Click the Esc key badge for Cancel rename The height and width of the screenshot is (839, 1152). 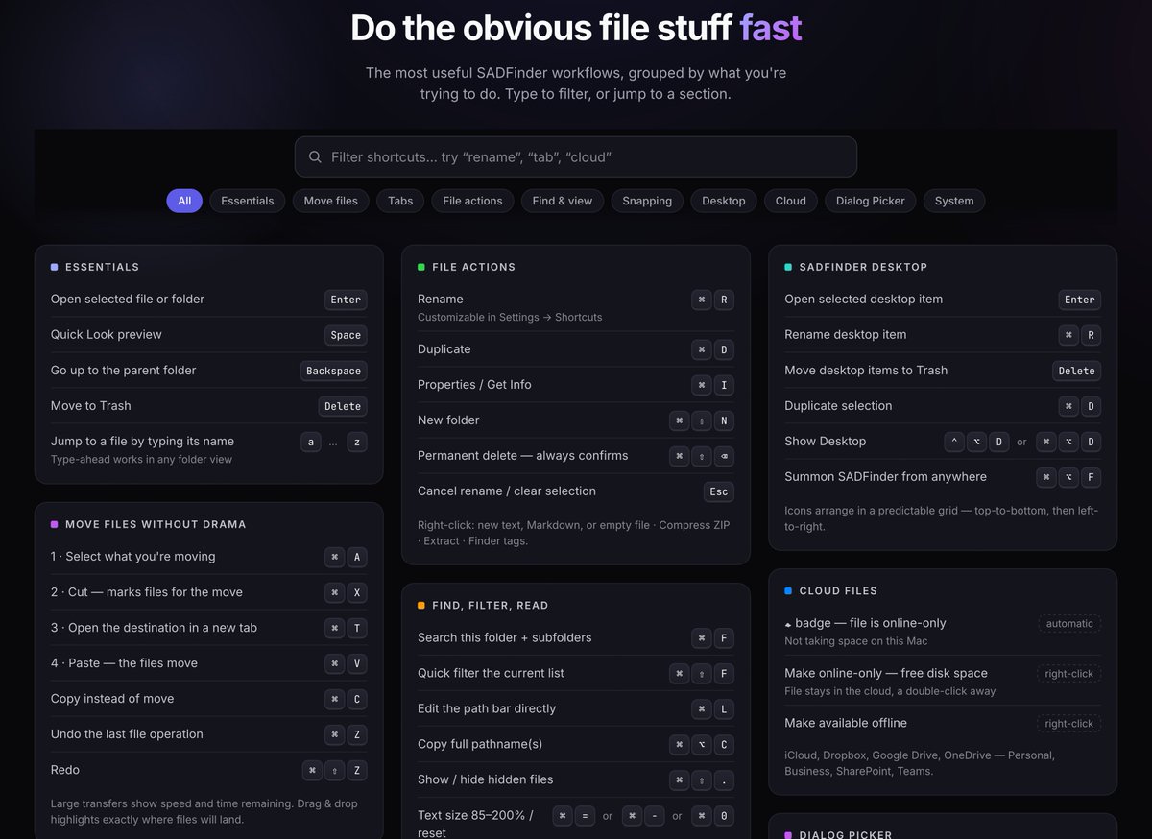(719, 491)
